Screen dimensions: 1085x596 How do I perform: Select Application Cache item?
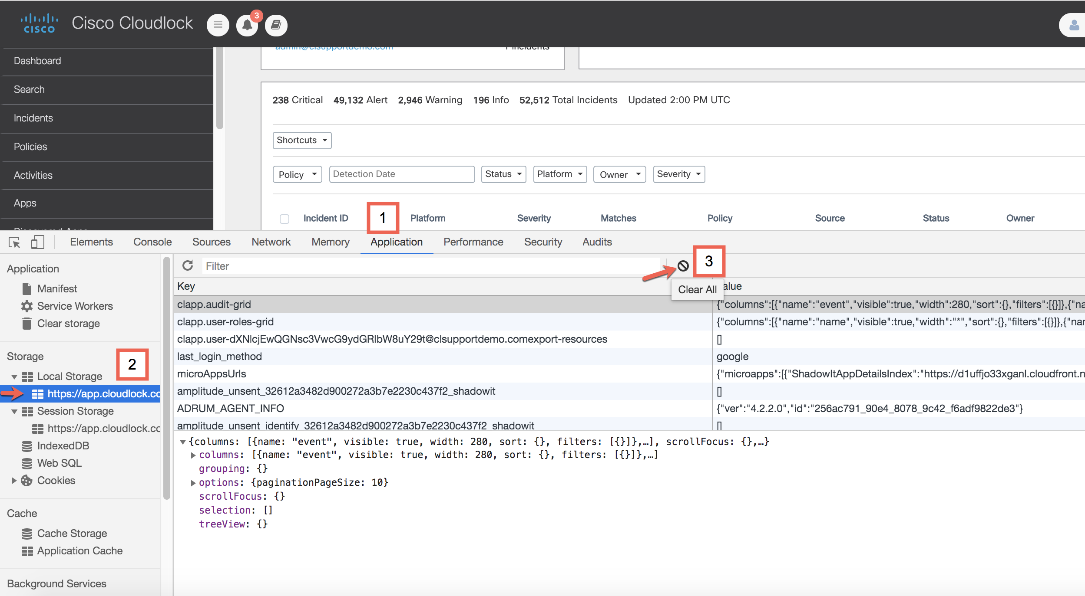(x=79, y=550)
